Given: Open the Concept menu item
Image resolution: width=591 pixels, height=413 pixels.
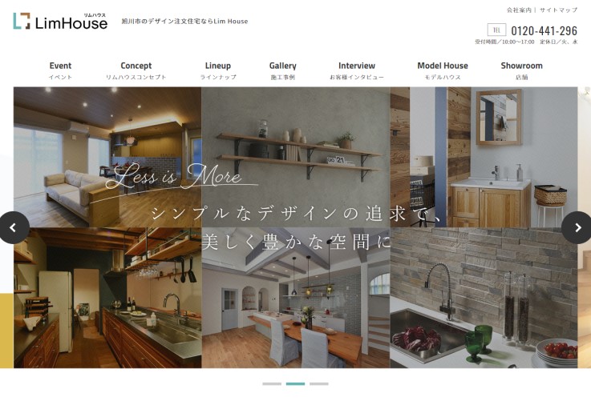Looking at the screenshot, I should pos(136,70).
